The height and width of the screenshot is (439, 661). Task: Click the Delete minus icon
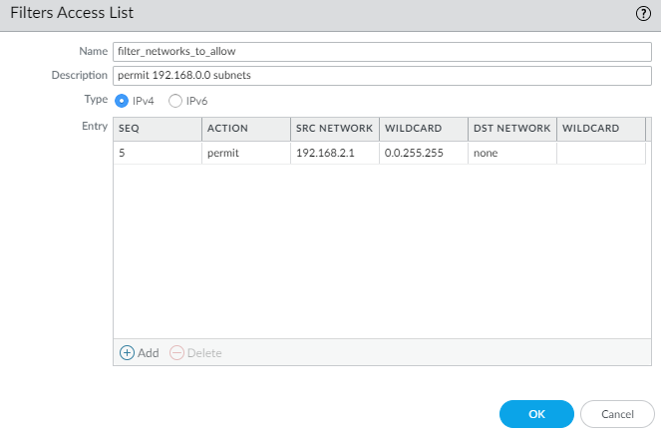tap(176, 353)
